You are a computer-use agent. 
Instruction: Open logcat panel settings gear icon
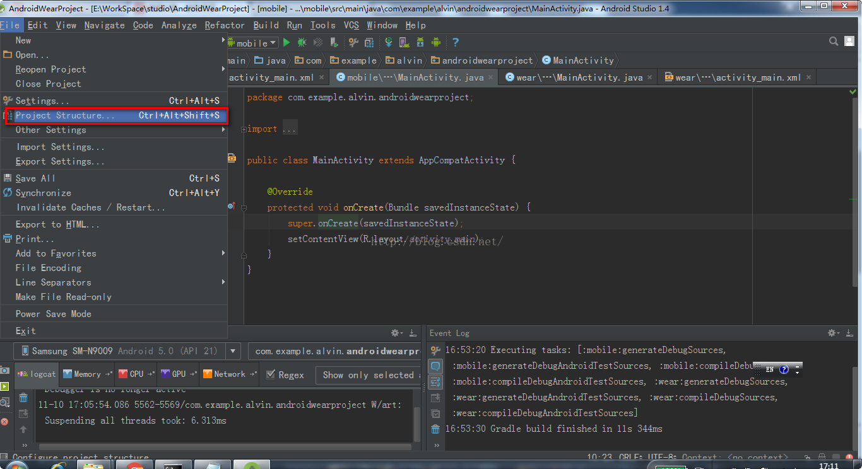pyautogui.click(x=397, y=333)
